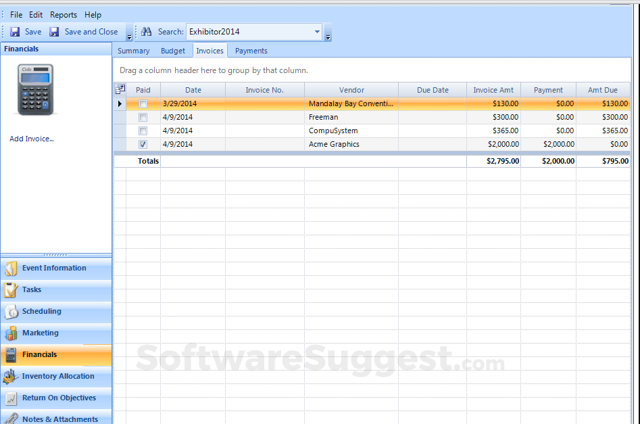Open the Reports menu
The width and height of the screenshot is (640, 424).
64,14
